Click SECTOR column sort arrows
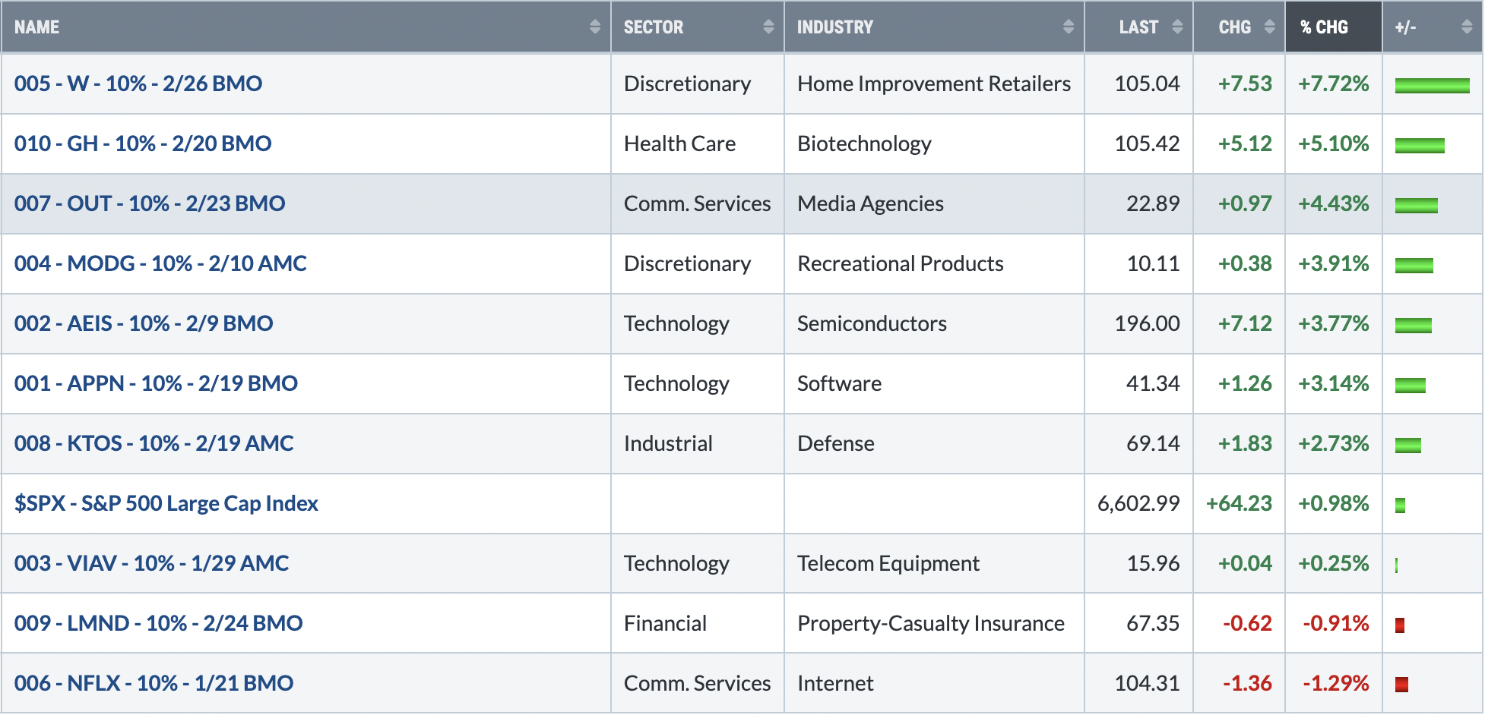The width and height of the screenshot is (1485, 715). pyautogui.click(x=768, y=27)
